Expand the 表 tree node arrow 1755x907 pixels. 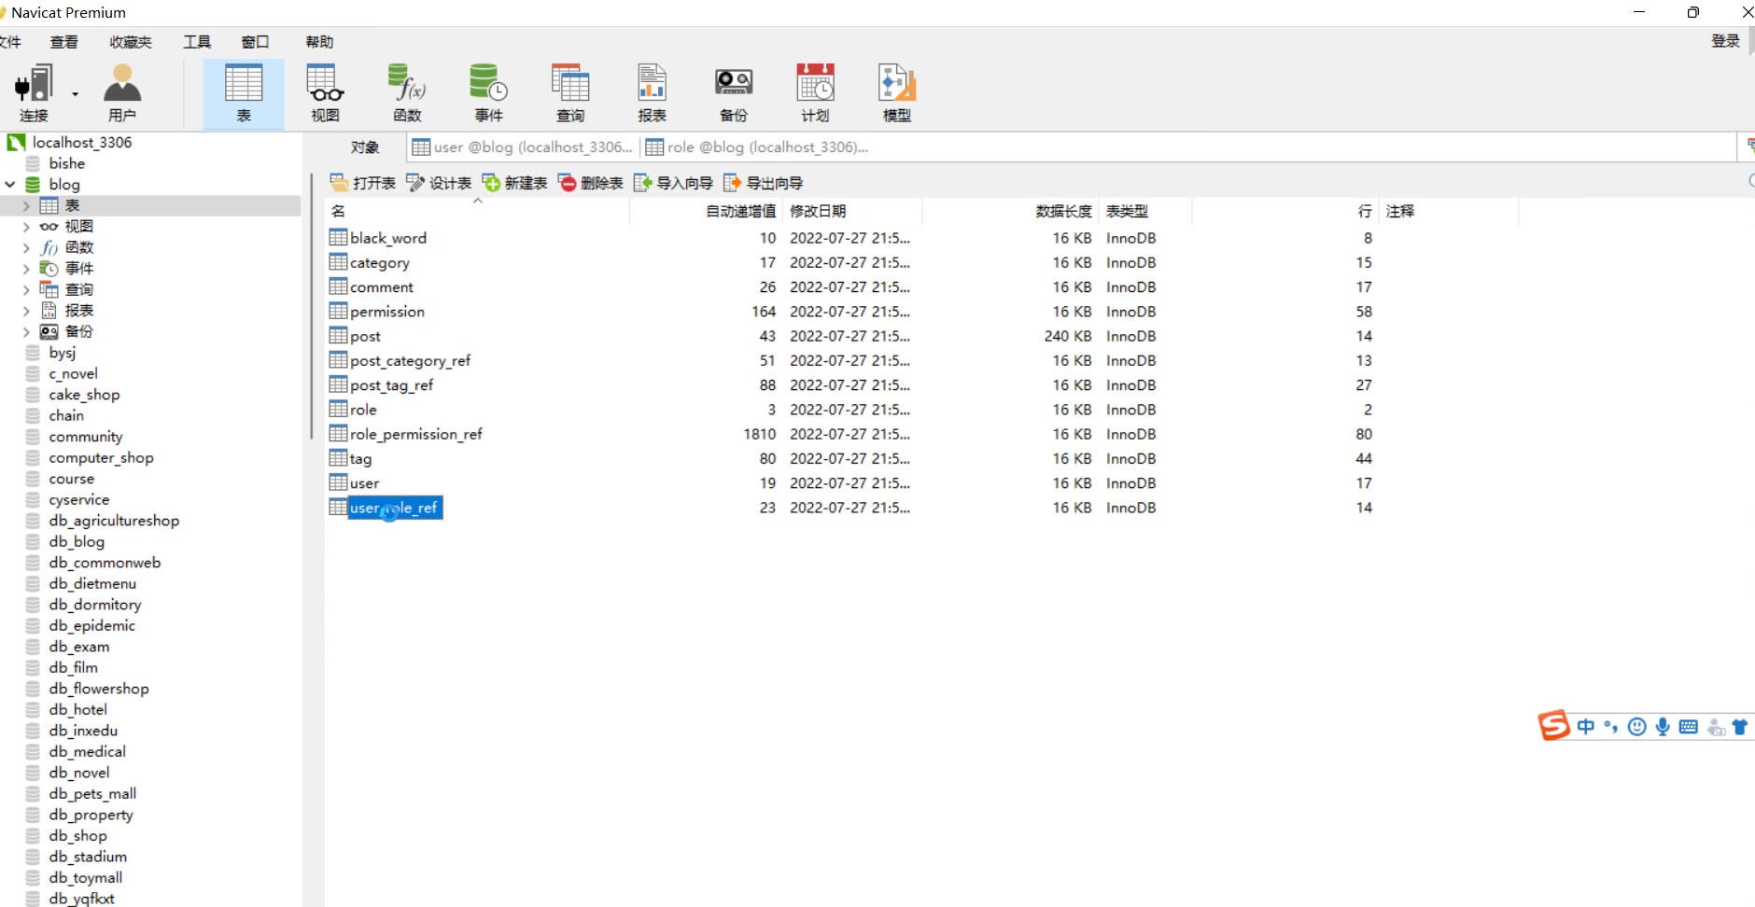point(26,205)
